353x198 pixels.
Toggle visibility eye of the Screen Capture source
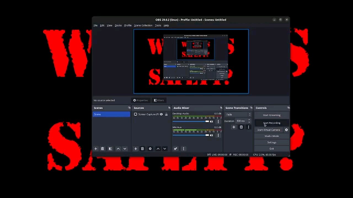click(x=161, y=114)
